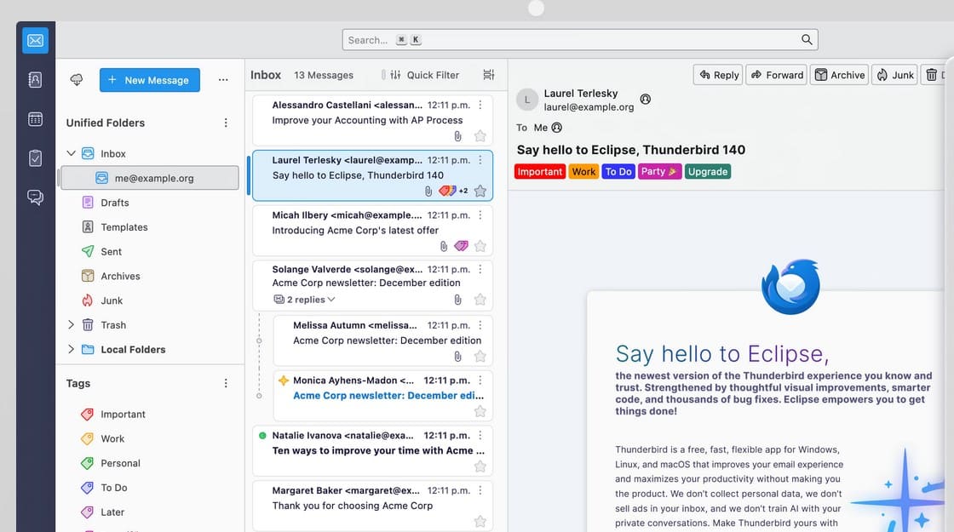The height and width of the screenshot is (532, 954).
Task: Open the Tasks space icon
Action: (x=35, y=158)
